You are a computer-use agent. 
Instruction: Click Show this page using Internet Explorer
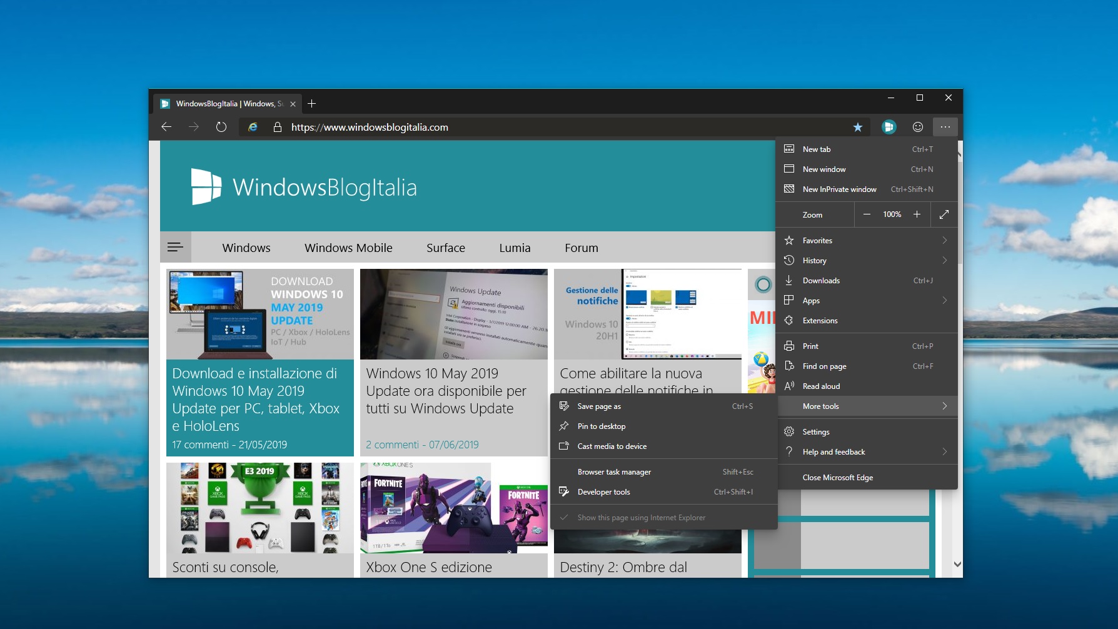coord(664,517)
